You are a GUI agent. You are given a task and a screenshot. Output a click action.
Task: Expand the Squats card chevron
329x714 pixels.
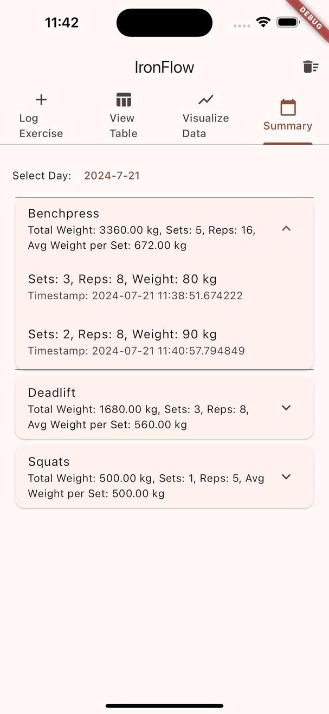(286, 477)
